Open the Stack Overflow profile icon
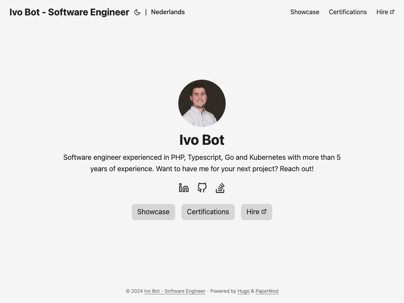The height and width of the screenshot is (303, 404). point(220,188)
